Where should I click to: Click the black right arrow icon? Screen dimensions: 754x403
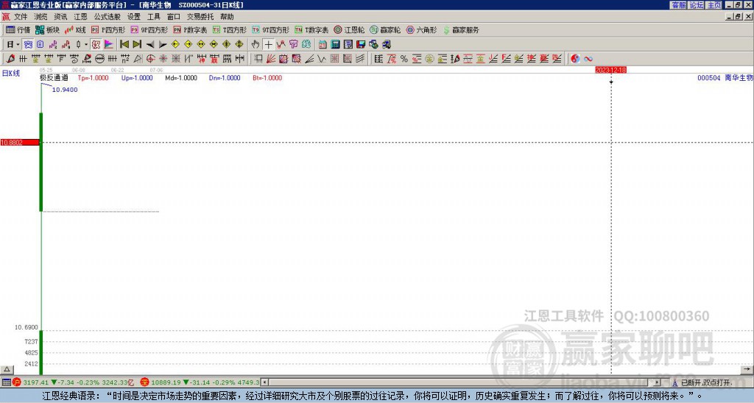tap(163, 44)
